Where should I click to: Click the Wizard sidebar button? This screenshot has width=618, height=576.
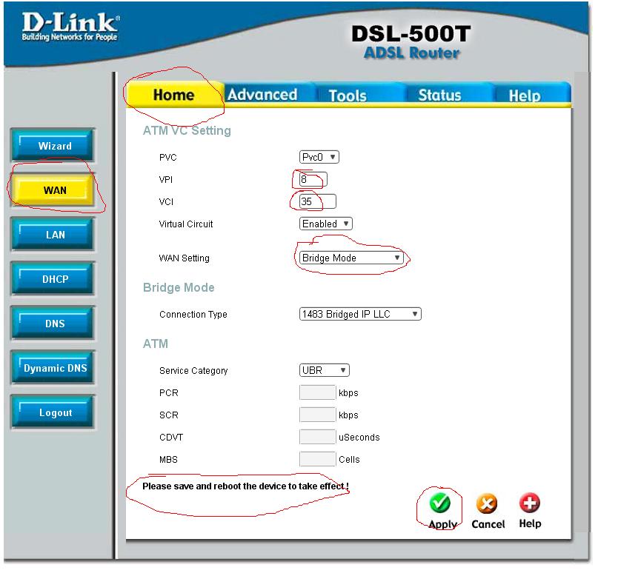(x=55, y=146)
